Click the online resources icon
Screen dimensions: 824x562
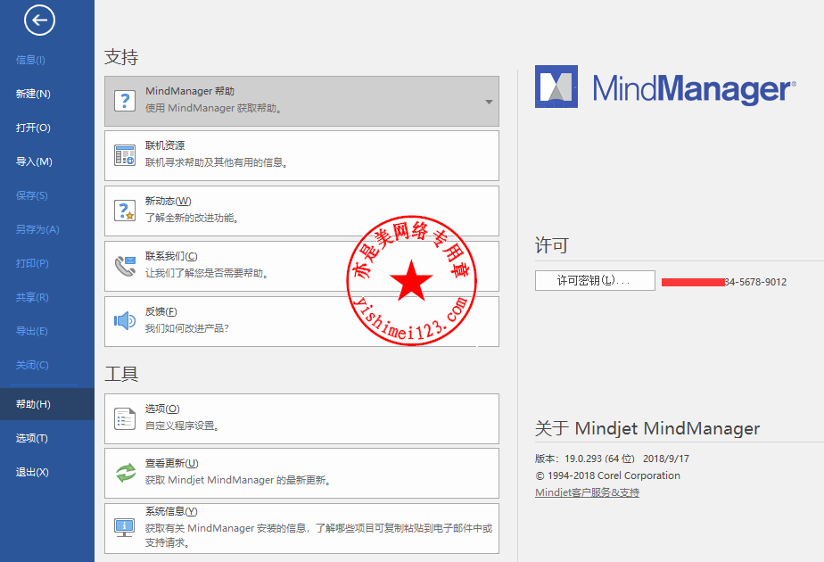[125, 155]
